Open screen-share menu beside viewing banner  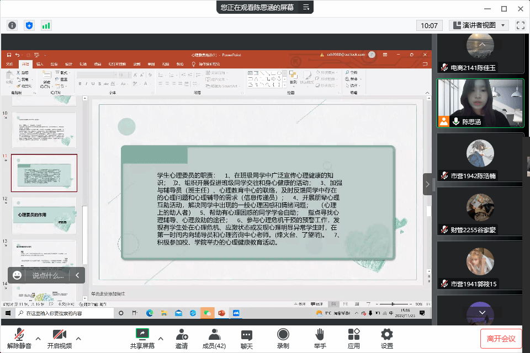coord(306,7)
